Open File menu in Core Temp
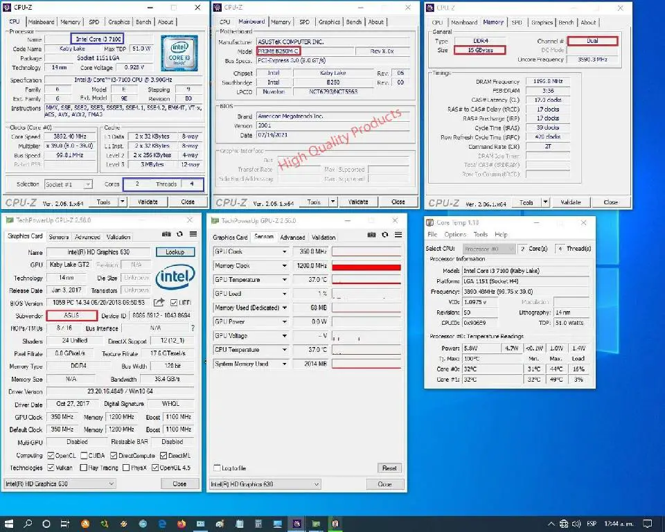This screenshot has width=665, height=532. 432,234
